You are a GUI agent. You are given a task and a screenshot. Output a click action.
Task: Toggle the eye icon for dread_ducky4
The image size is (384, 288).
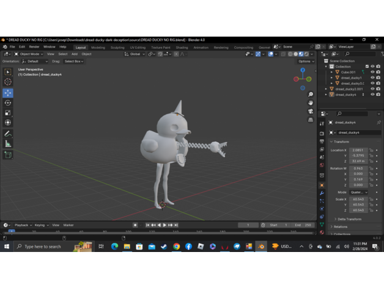[372, 95]
